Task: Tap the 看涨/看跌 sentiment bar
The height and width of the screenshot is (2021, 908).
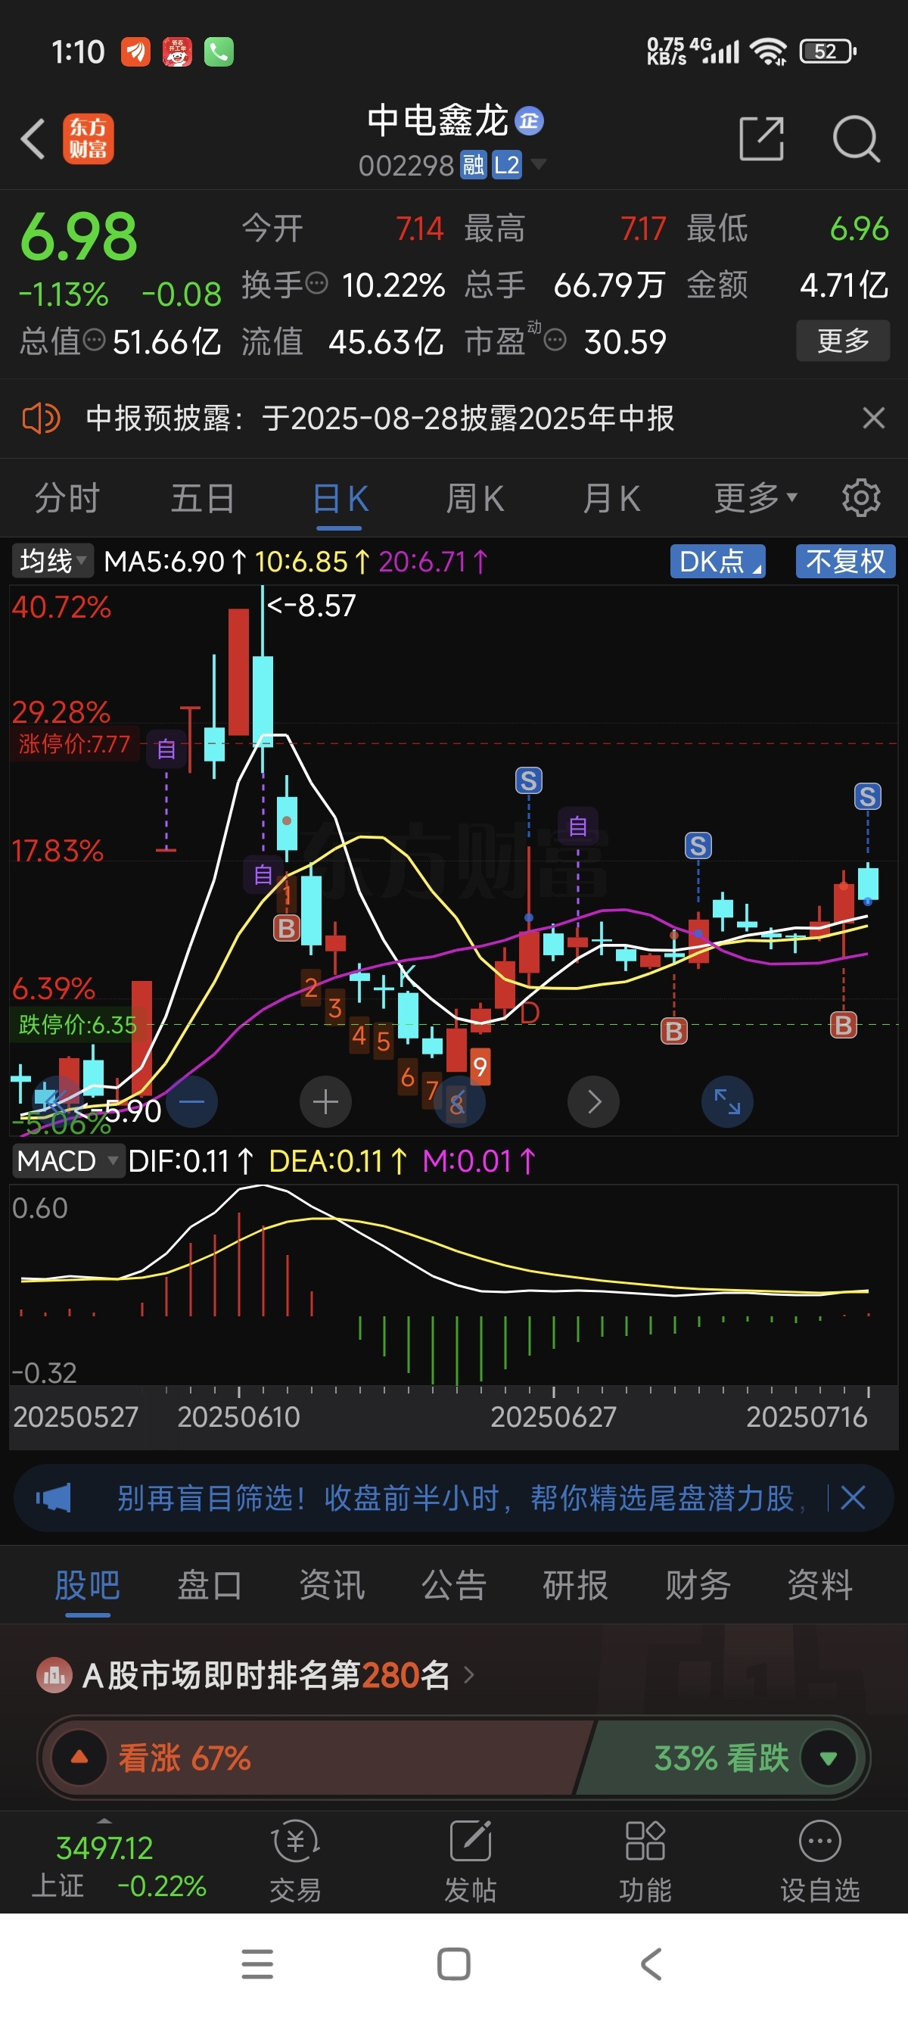Action: (454, 1758)
